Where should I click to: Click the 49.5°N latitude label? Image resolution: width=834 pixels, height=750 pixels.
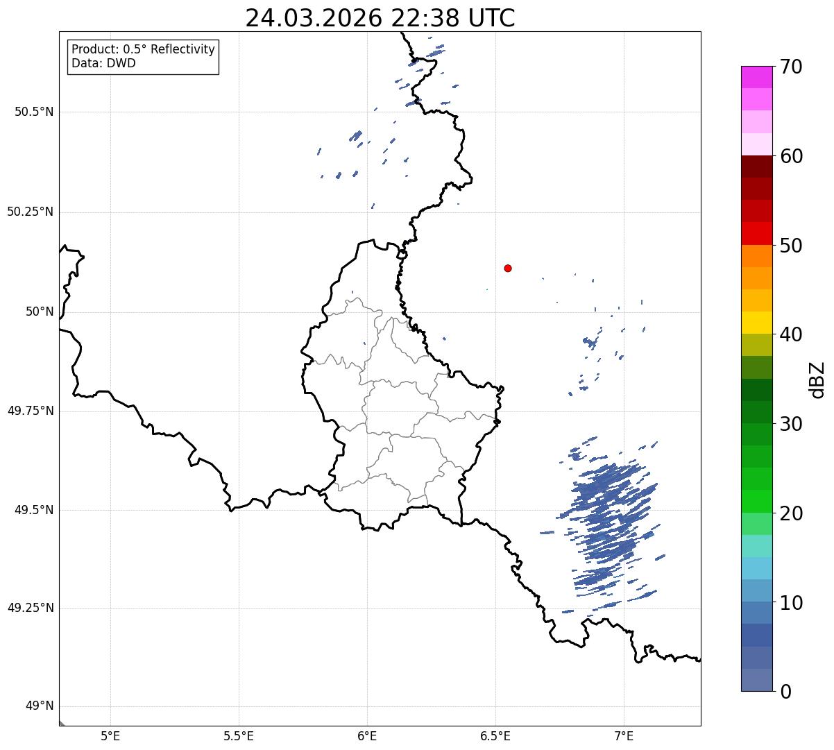[34, 510]
